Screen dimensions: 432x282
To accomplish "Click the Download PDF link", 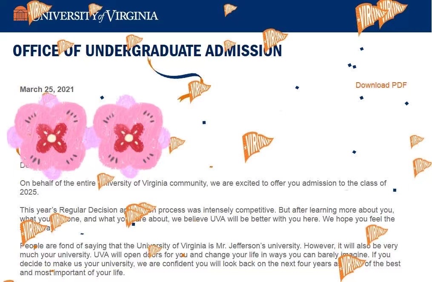I will pyautogui.click(x=381, y=85).
